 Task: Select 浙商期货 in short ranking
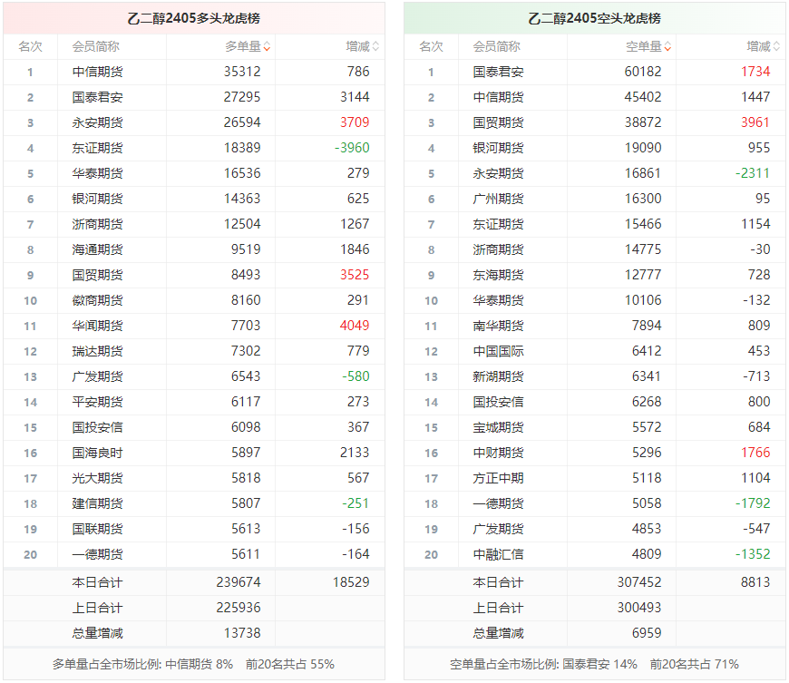498,249
